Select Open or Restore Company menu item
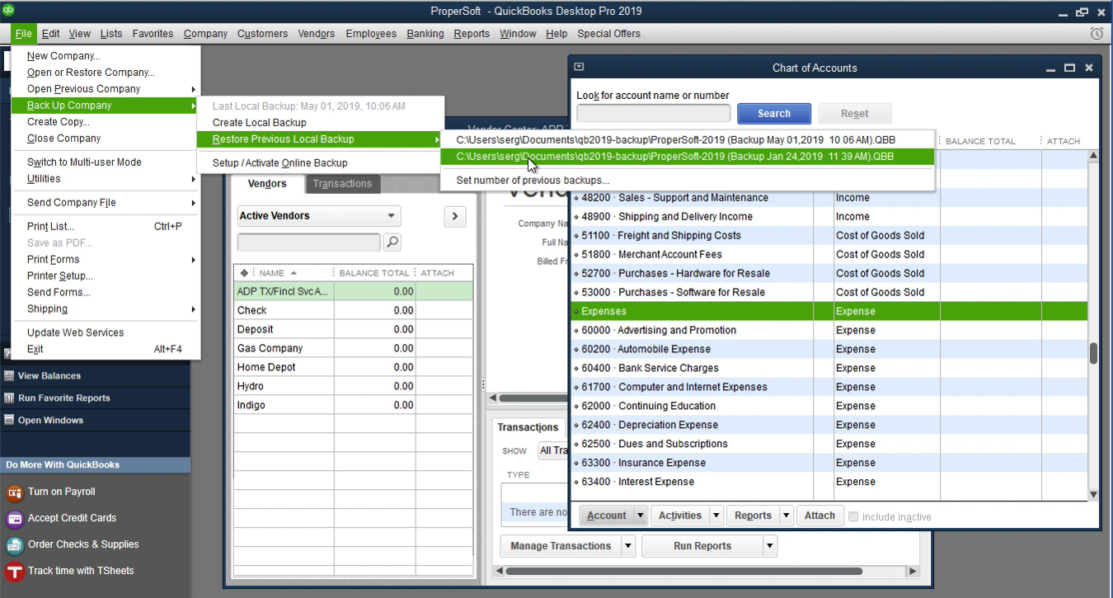 (91, 73)
